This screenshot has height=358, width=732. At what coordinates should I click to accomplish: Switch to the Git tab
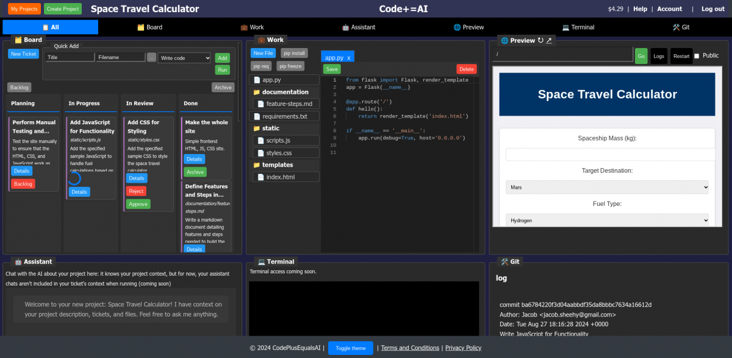tap(681, 27)
